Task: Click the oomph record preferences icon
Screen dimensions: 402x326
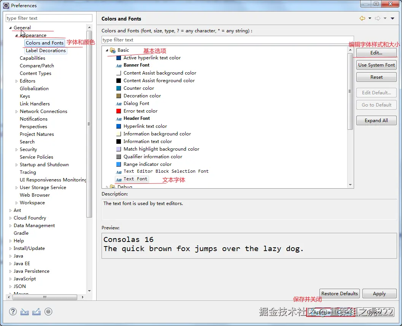Action: [48, 312]
